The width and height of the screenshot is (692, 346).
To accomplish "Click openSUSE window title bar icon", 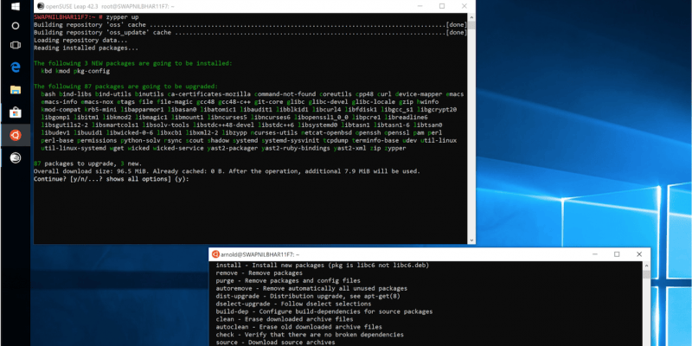I will pos(41,6).
